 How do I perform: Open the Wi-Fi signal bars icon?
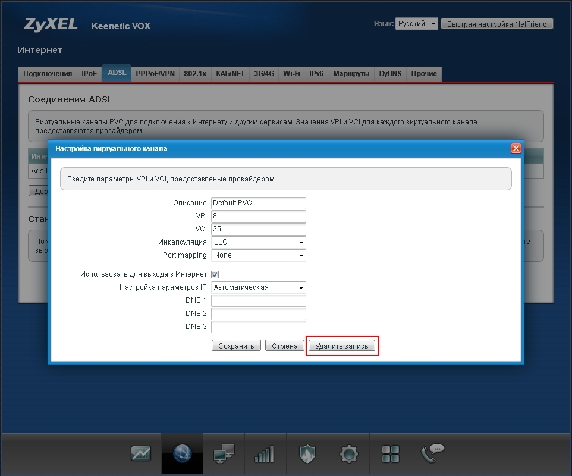[265, 454]
